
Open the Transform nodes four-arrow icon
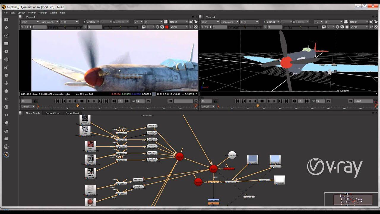point(6,83)
